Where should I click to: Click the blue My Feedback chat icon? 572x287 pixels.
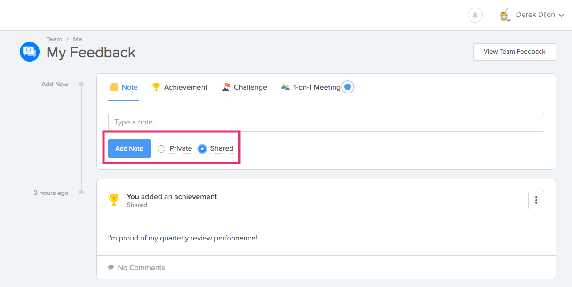[29, 52]
